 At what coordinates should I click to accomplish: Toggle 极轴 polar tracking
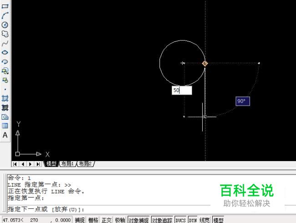tap(120, 220)
